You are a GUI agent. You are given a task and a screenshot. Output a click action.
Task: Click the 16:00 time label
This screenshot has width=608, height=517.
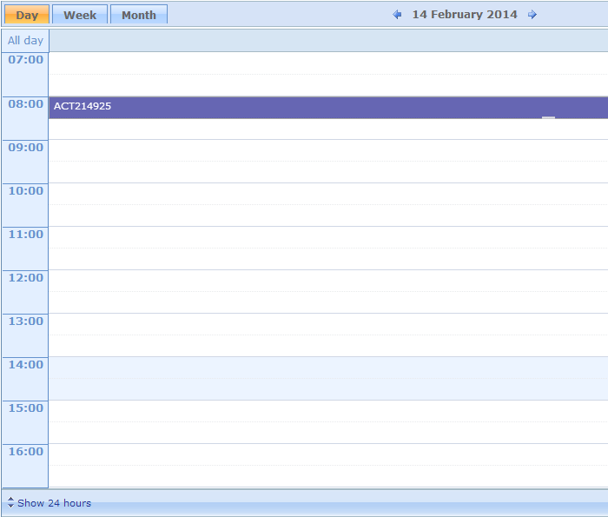point(25,452)
